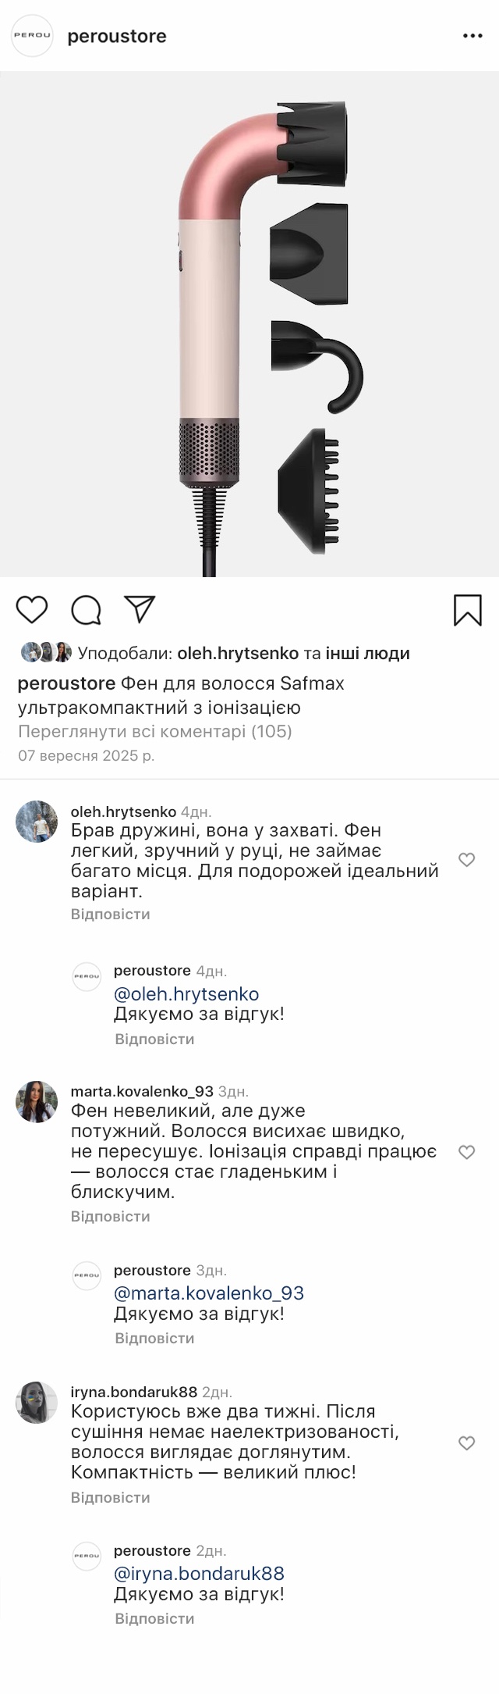Open the hair dryer product image
The height and width of the screenshot is (1694, 499).
click(249, 324)
